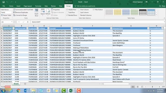Add a new sheet with plus icon
The height and width of the screenshot is (93, 166).
click(x=25, y=84)
